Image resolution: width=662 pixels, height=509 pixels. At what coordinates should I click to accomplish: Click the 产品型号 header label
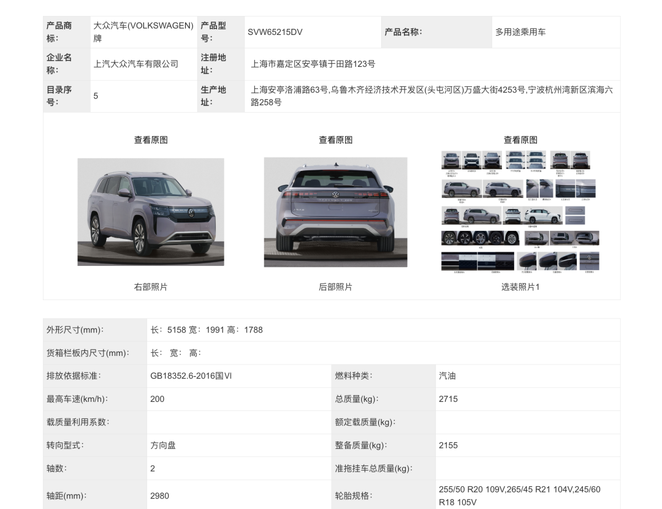click(213, 32)
